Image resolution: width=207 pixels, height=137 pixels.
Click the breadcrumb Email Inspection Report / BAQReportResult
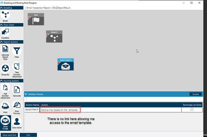point(48,8)
